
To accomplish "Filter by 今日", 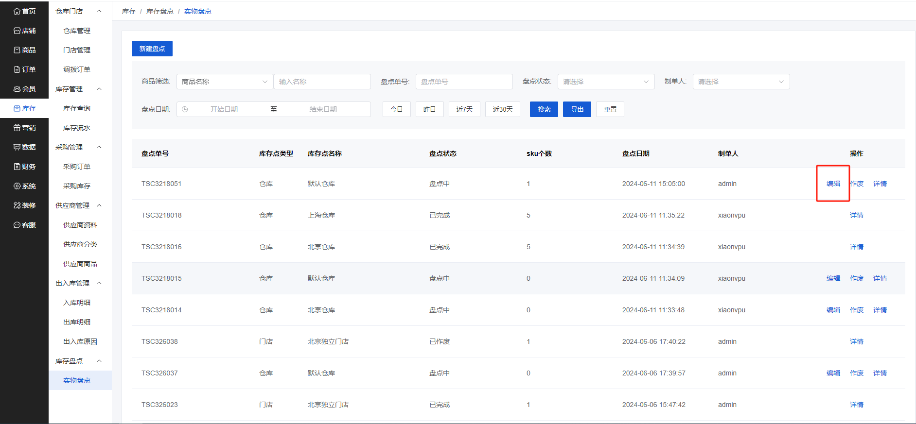I will coord(397,109).
